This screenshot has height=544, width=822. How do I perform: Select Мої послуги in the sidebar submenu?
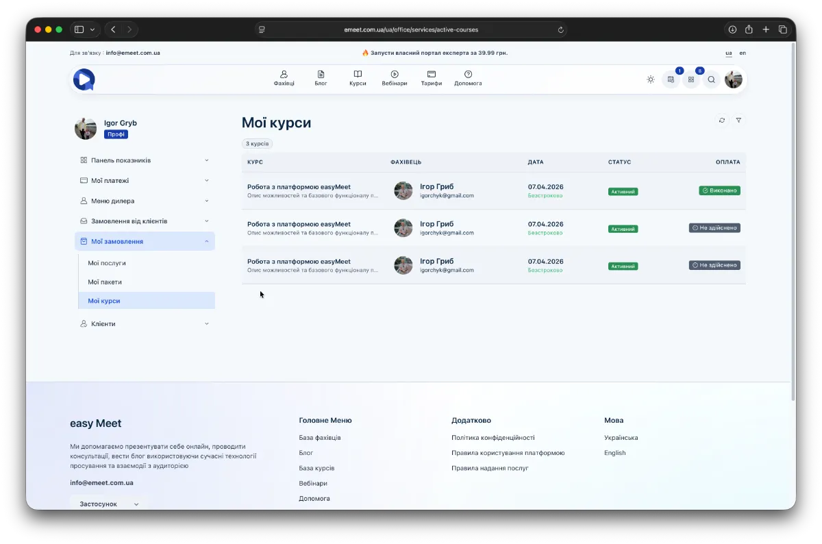tap(107, 263)
